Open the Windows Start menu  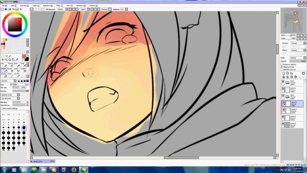tap(4, 170)
